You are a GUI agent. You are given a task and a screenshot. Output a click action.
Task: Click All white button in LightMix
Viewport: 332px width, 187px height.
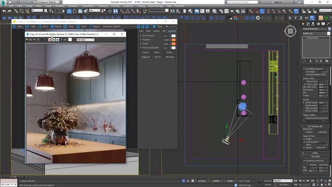[x=170, y=57]
